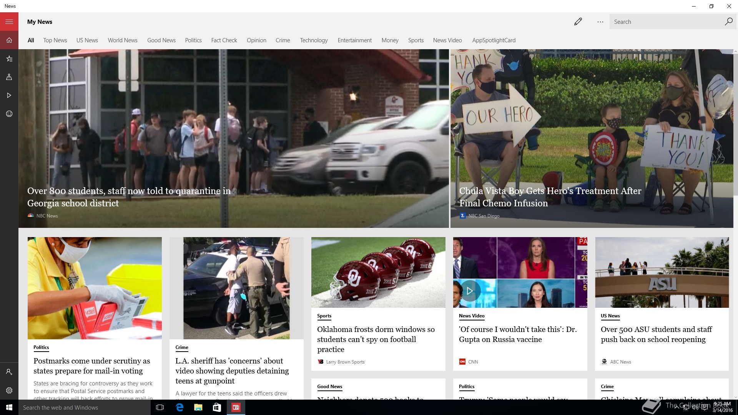Open the account sign-in icon
738x415 pixels.
tap(9, 372)
